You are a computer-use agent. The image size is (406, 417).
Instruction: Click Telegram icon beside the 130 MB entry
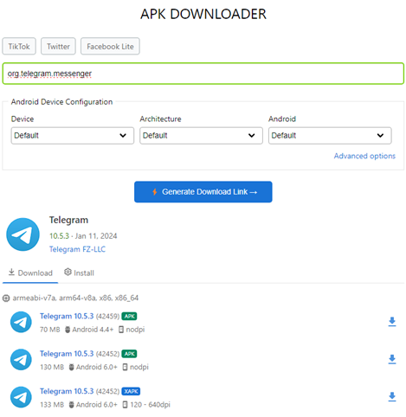click(x=21, y=360)
